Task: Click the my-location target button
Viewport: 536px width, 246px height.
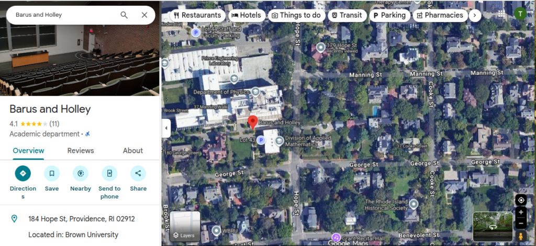Action: 521,200
